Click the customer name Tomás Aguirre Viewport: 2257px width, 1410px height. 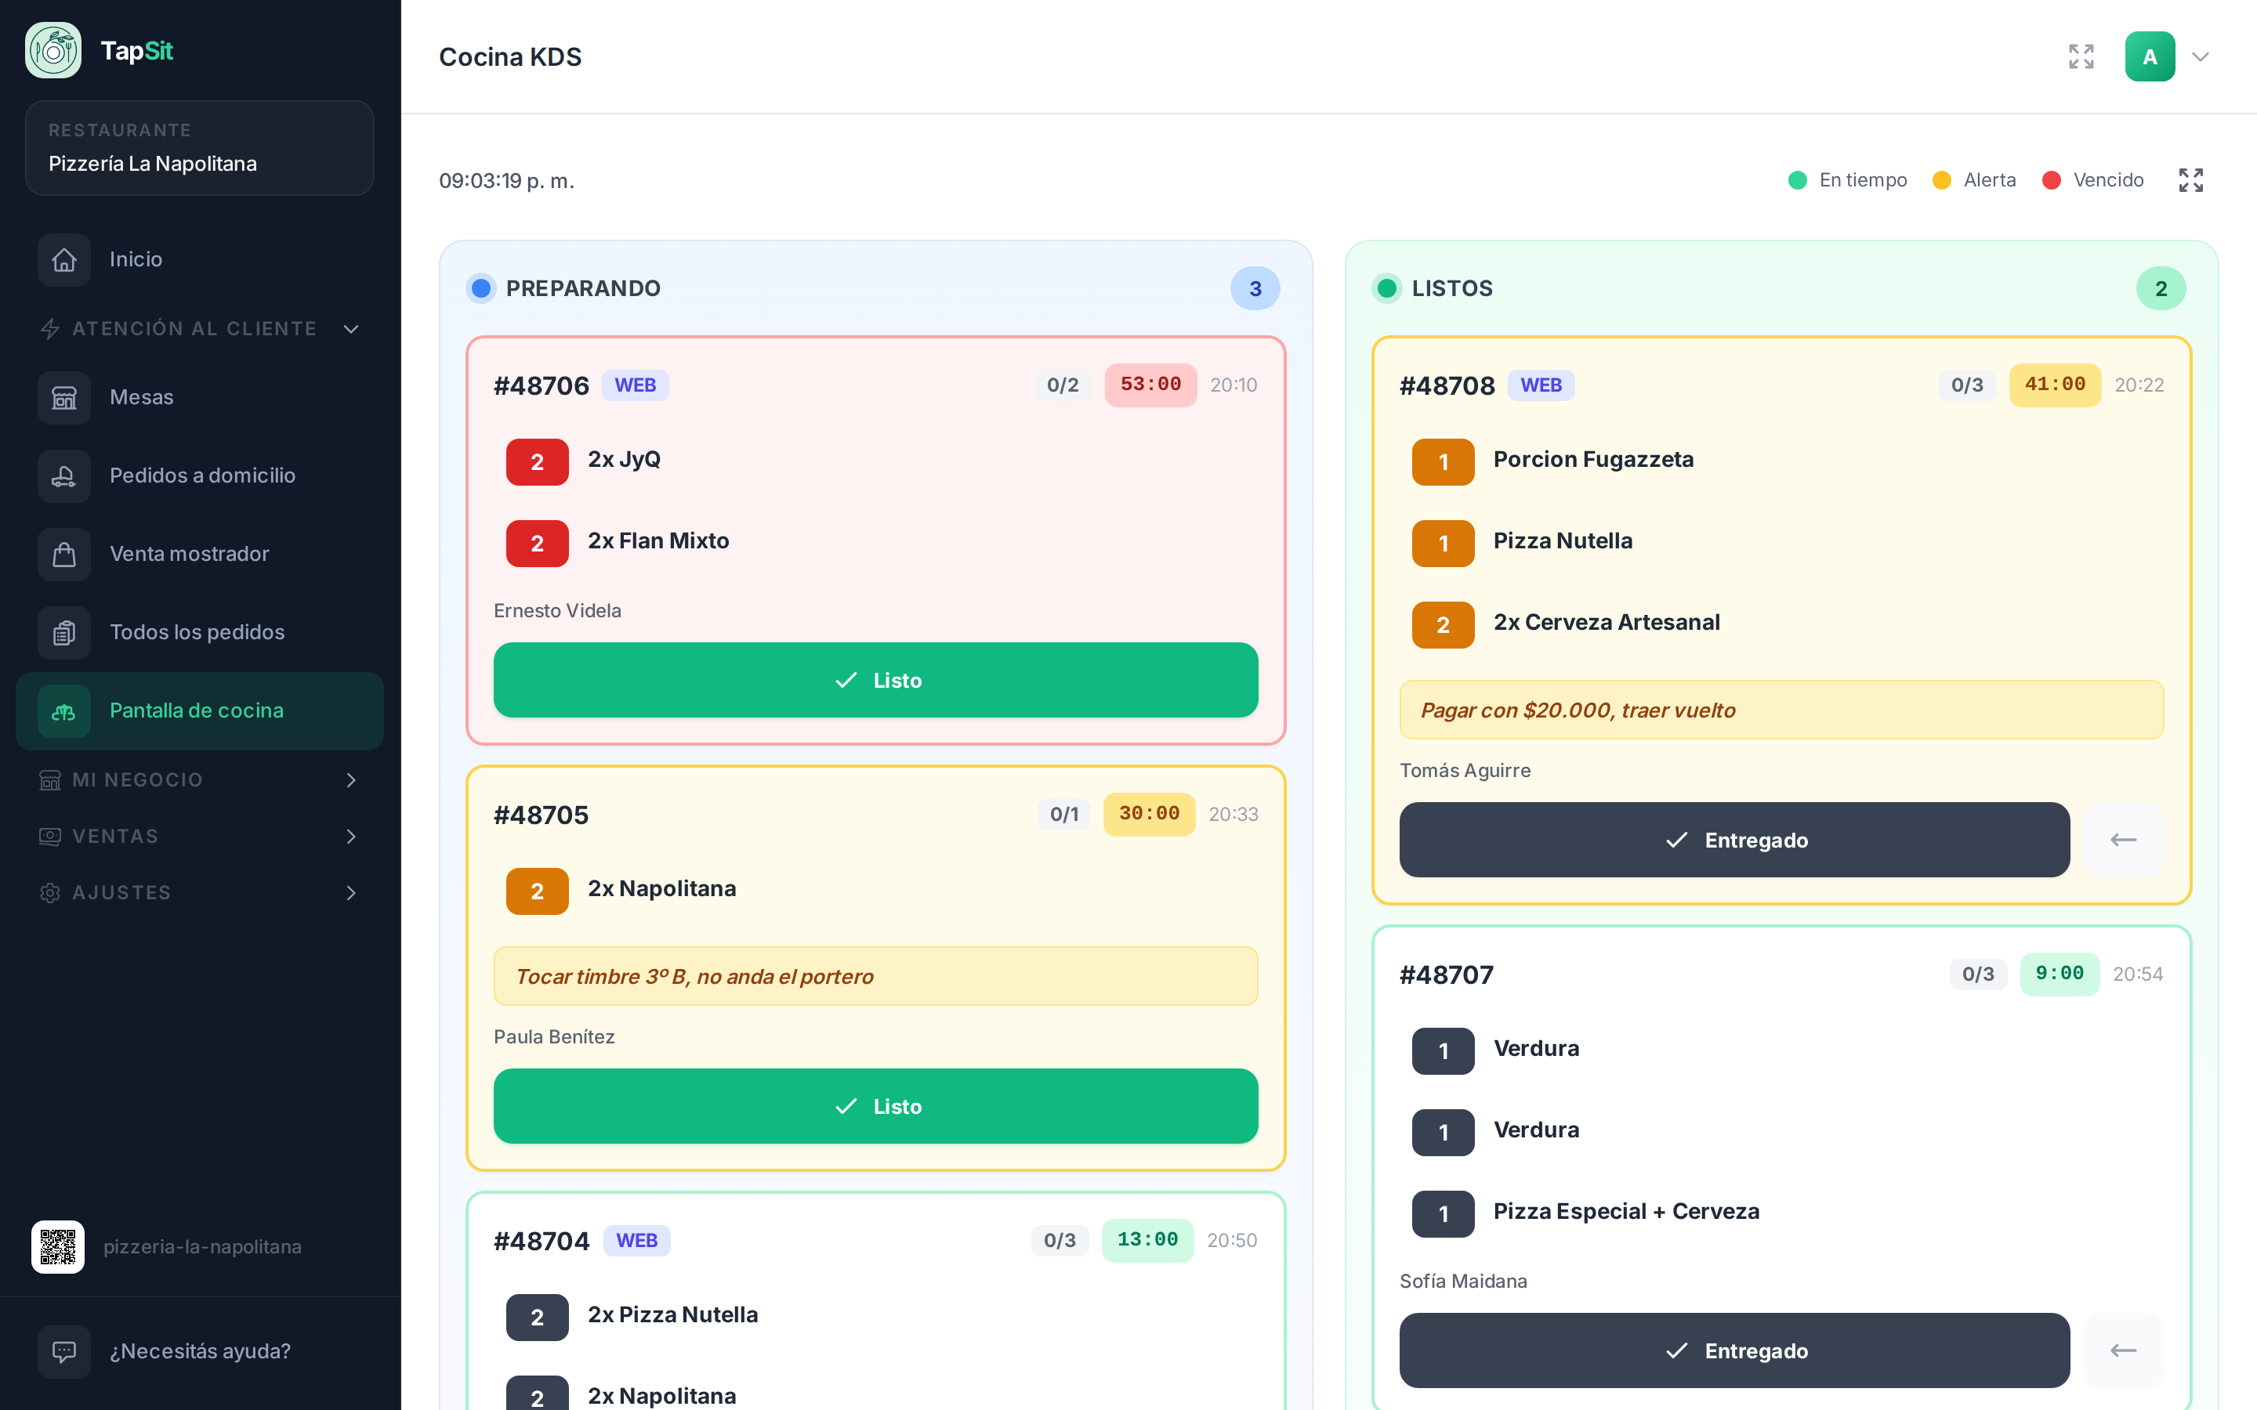tap(1465, 770)
